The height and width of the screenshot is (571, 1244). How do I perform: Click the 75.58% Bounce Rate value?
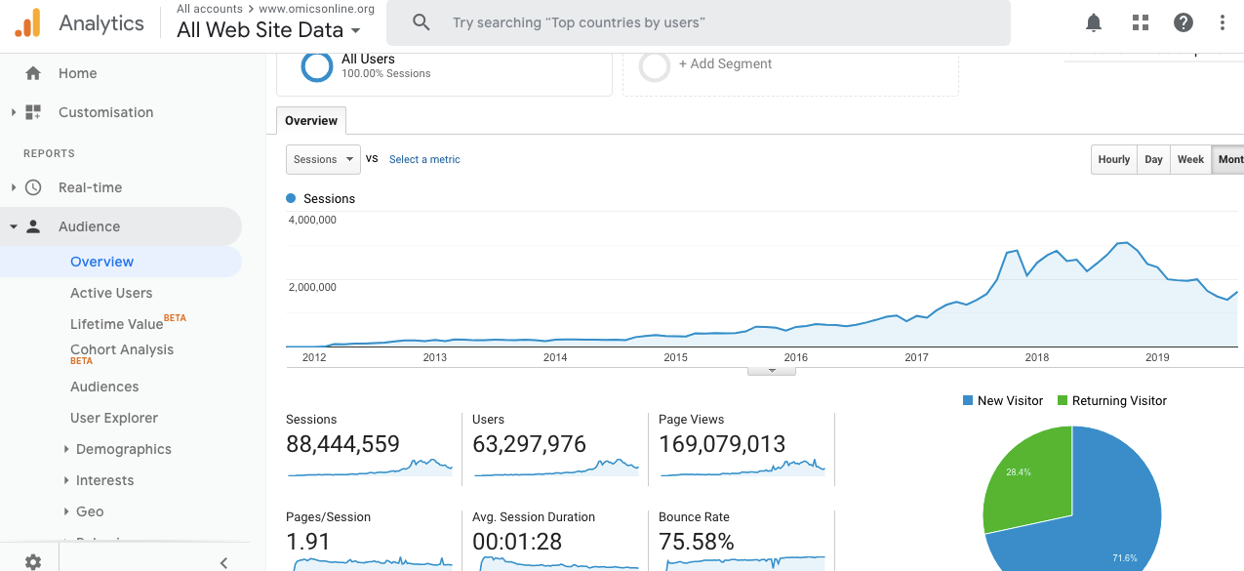coord(697,542)
